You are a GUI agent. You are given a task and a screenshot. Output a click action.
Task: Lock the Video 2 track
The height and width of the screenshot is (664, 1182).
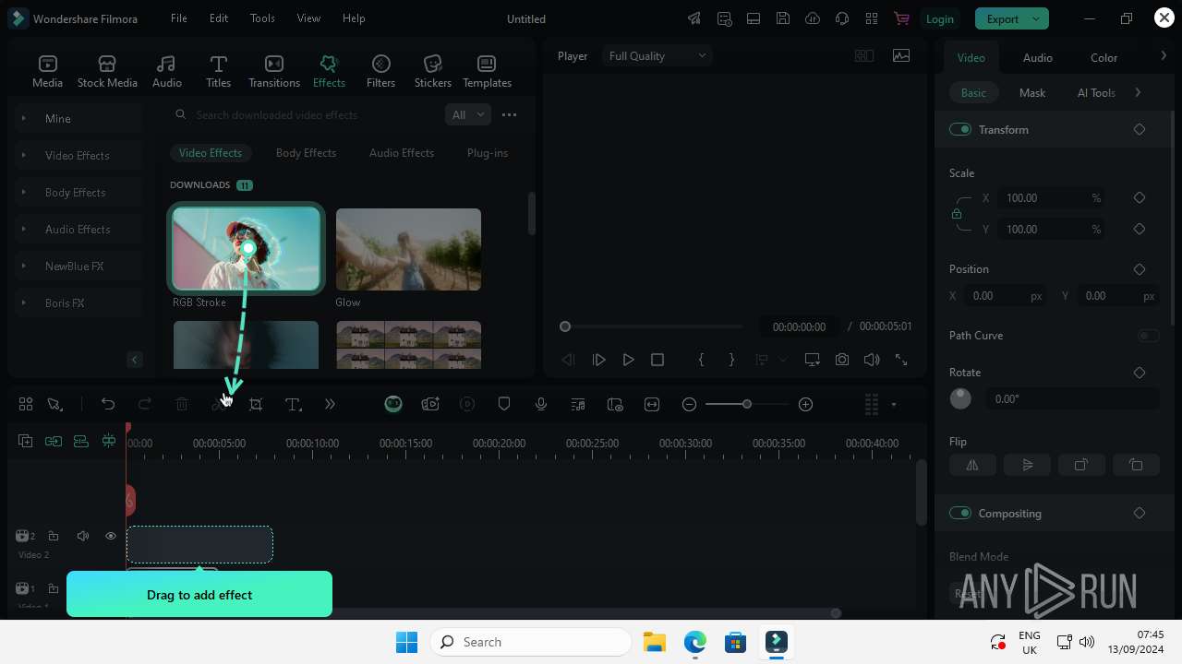[54, 536]
